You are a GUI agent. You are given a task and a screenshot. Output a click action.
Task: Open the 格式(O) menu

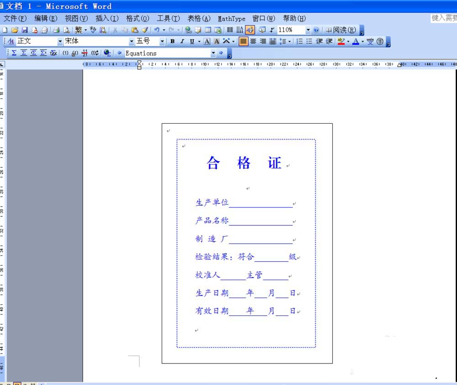138,19
